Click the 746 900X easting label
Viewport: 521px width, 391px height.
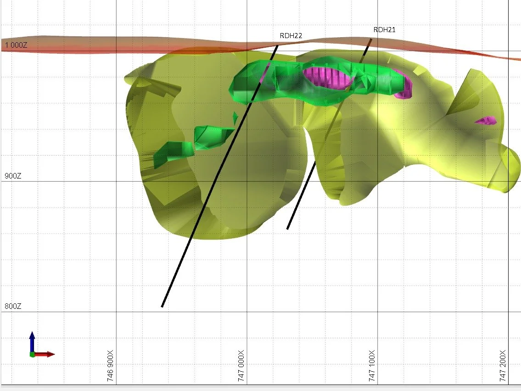[x=110, y=365]
